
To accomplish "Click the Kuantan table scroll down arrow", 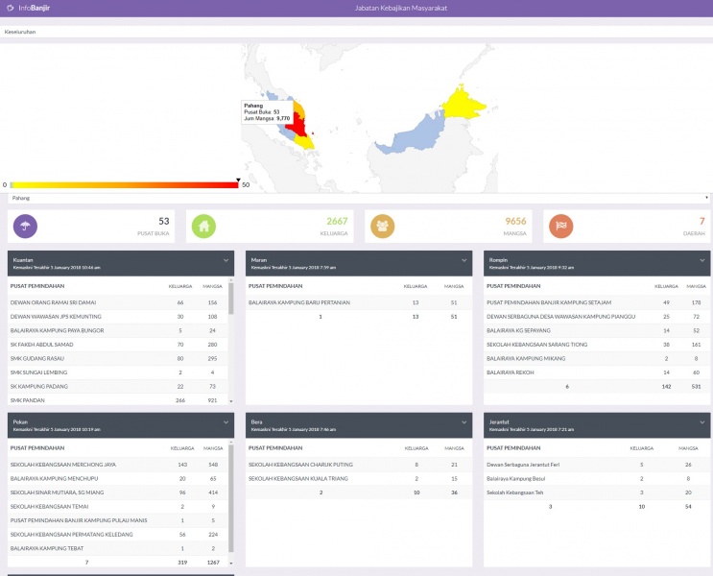I will (x=231, y=401).
